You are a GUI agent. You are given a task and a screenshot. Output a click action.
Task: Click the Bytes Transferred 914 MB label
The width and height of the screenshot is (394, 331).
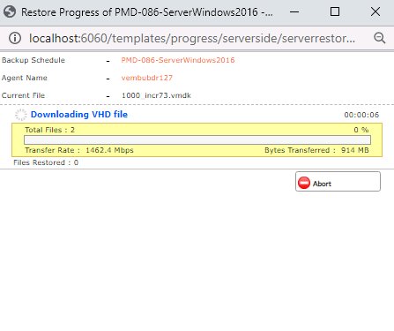pyautogui.click(x=316, y=150)
